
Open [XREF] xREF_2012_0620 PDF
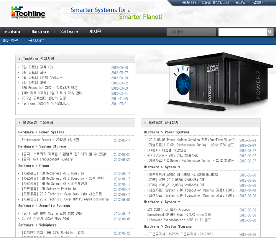coord(176,180)
